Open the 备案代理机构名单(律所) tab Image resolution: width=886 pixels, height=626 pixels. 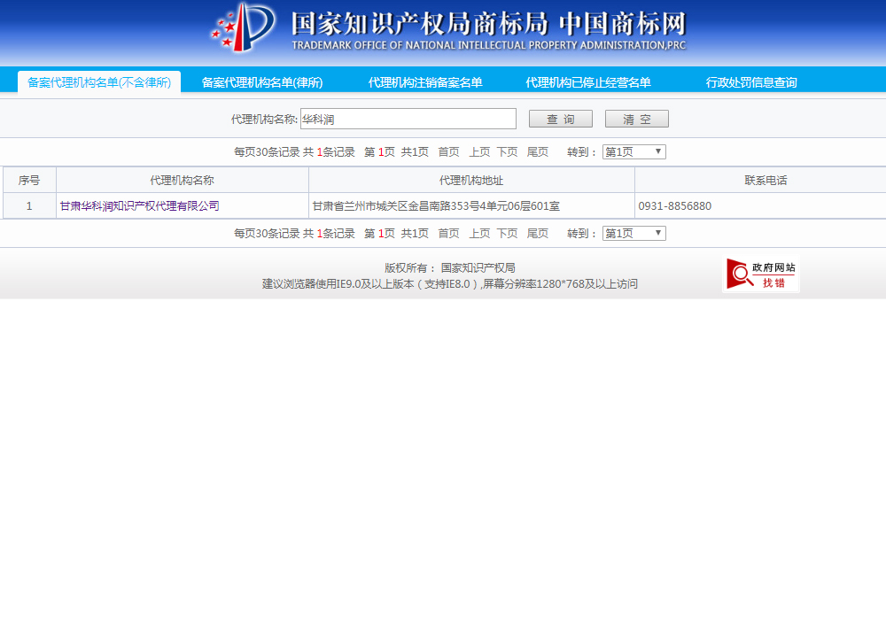pos(262,82)
